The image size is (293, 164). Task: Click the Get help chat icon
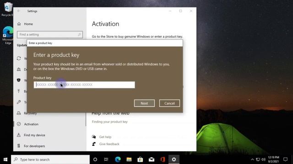[x=94, y=137]
